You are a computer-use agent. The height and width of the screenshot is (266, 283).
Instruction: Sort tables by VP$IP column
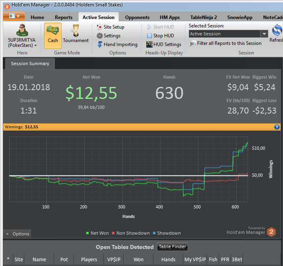pos(114,260)
